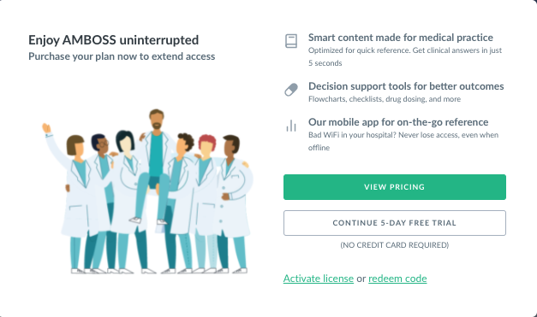Click the pill icon beside Decision support tools
537x317 pixels.
(x=291, y=90)
